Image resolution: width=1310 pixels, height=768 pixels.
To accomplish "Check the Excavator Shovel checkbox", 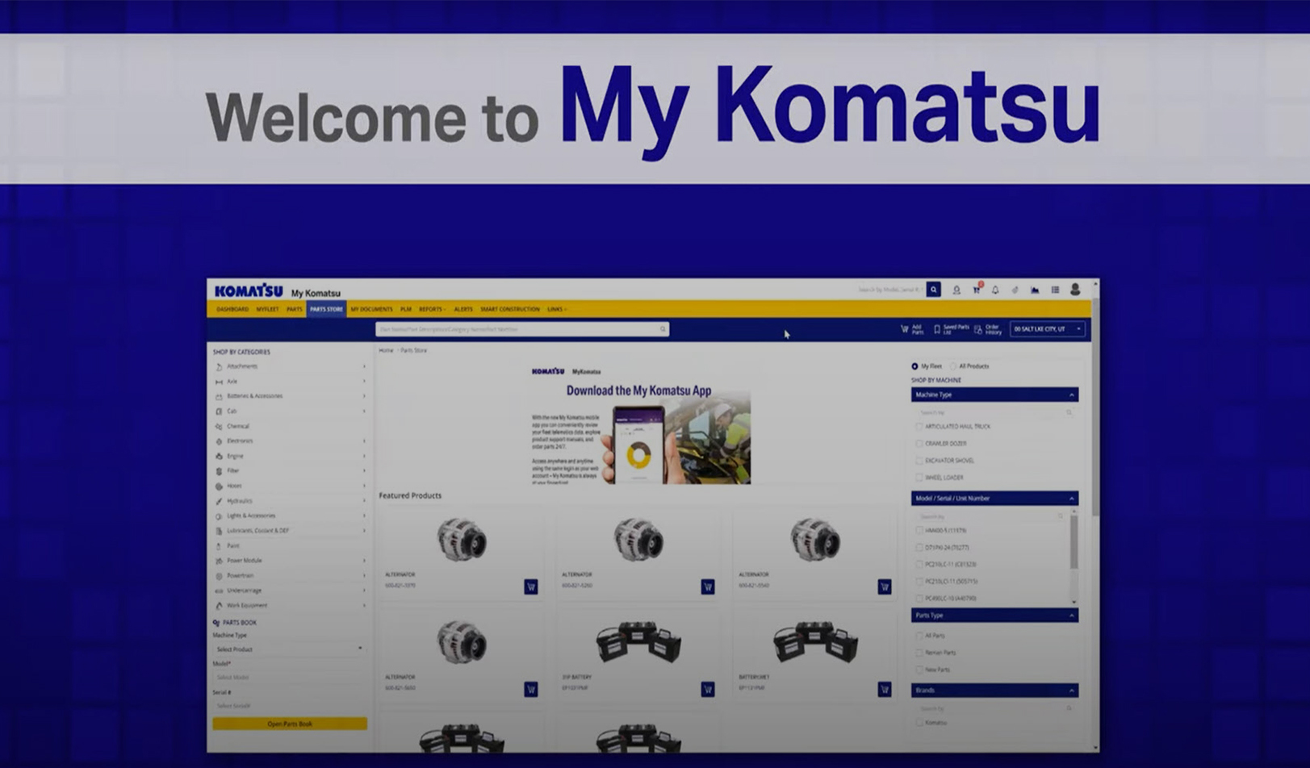I will coord(919,460).
